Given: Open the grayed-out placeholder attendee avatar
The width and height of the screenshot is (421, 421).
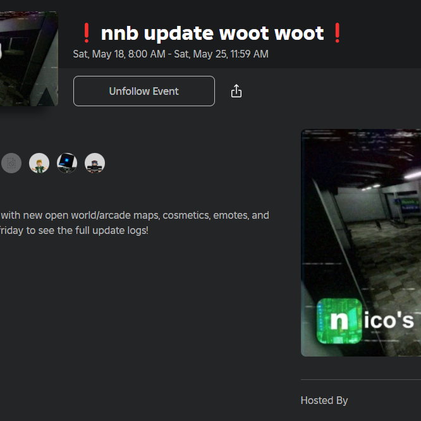Looking at the screenshot, I should 11,163.
